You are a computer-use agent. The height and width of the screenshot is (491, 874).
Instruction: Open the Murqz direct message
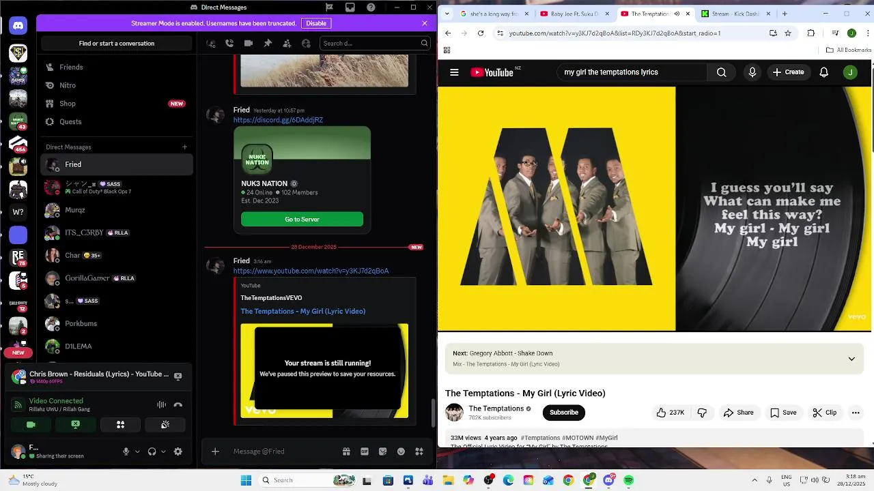117,210
